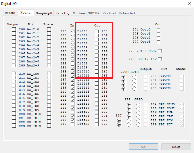This screenshot has width=194, height=153.
Task: Open the SnapAmp0 tab
Action: (44, 13)
